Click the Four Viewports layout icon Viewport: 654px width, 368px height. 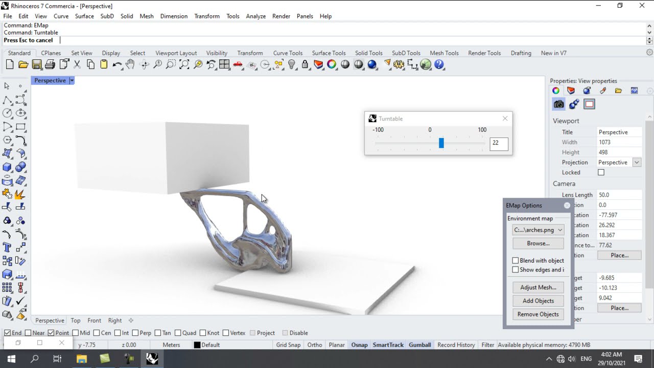click(224, 64)
